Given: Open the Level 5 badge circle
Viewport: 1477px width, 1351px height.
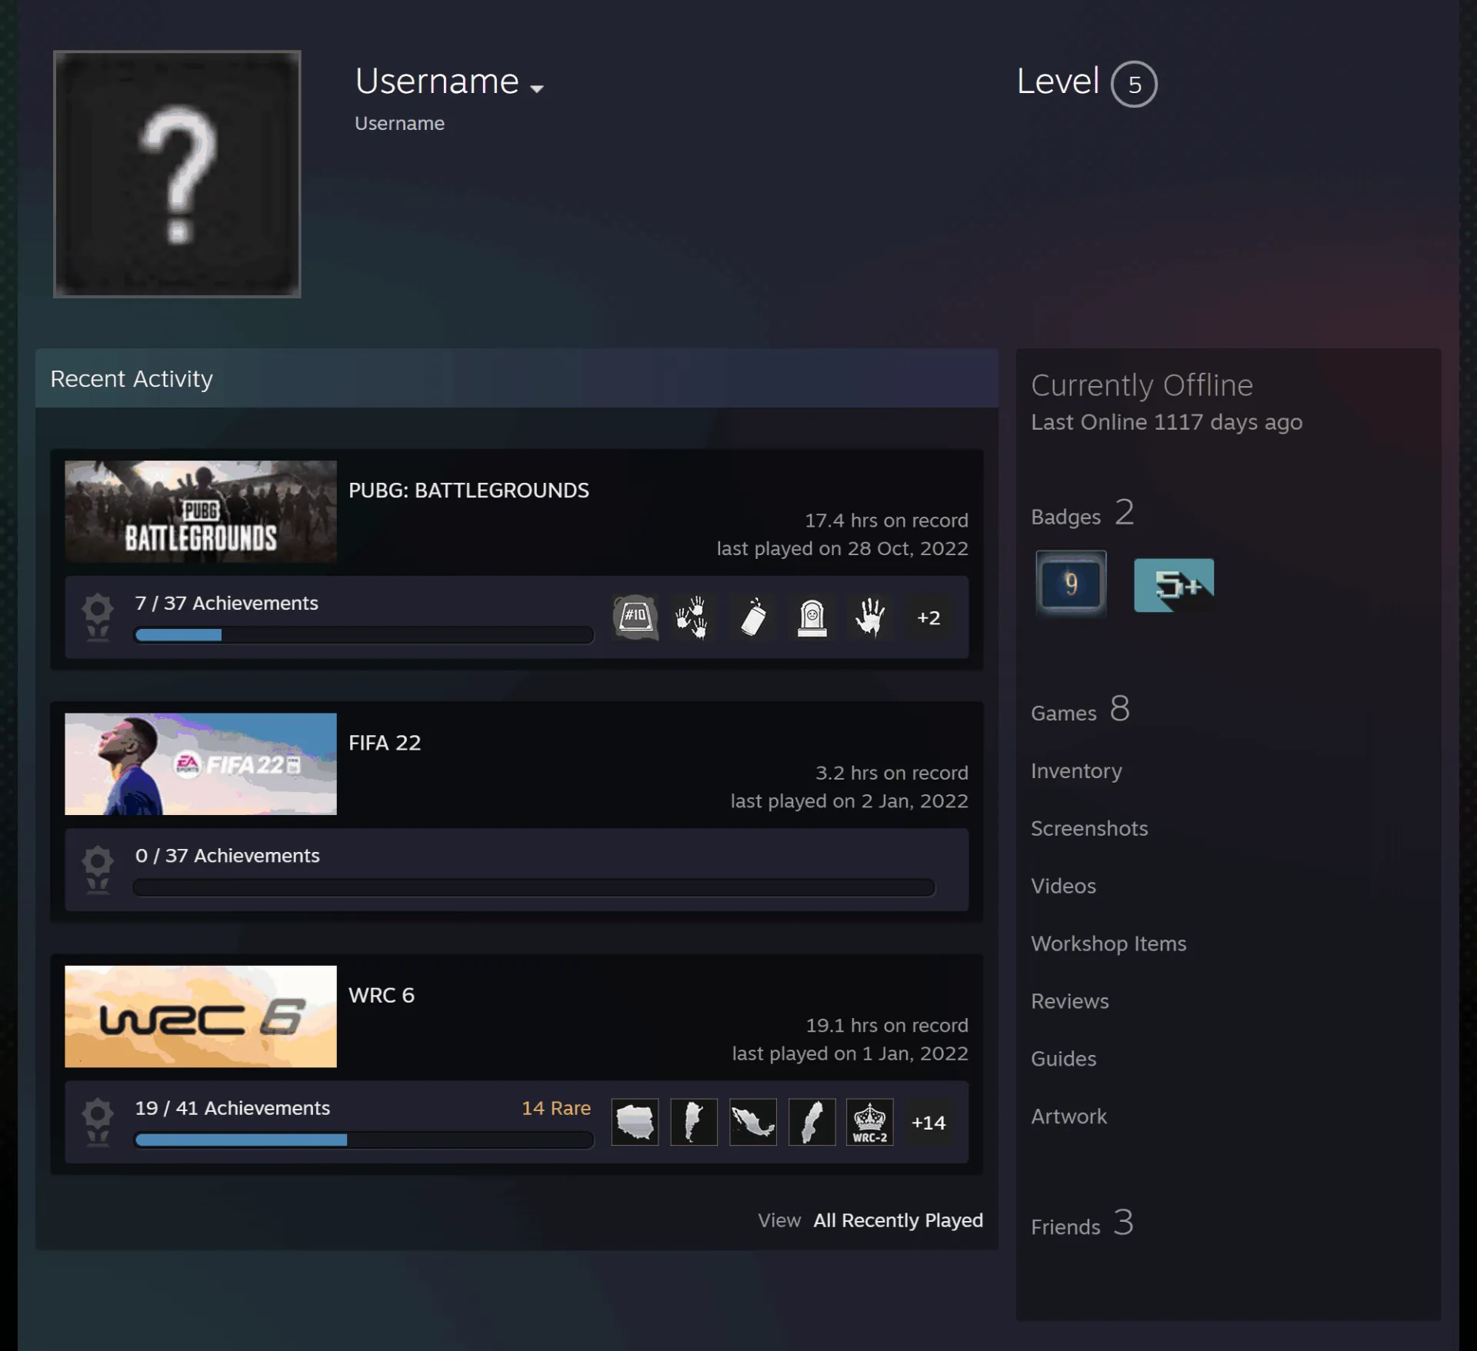Looking at the screenshot, I should pos(1134,84).
